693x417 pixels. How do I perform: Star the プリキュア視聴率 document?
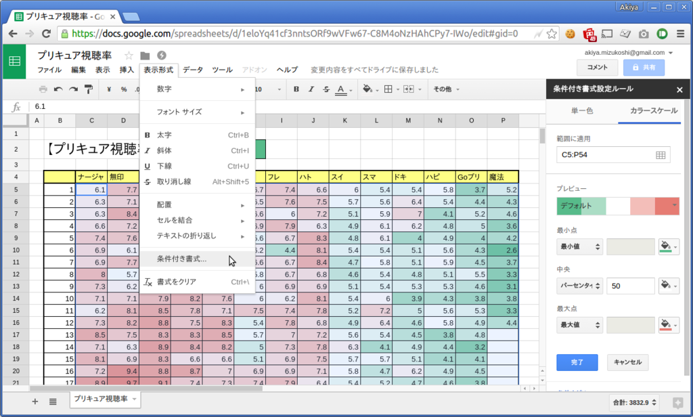pos(129,56)
